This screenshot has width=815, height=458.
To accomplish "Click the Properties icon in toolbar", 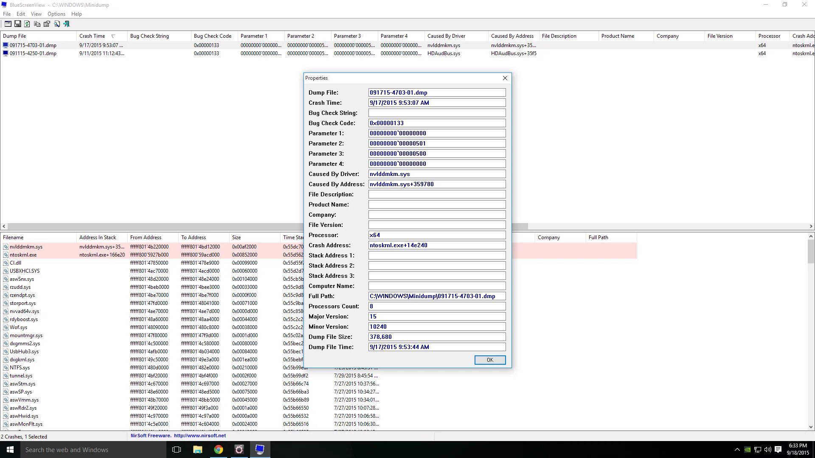I will pos(47,23).
